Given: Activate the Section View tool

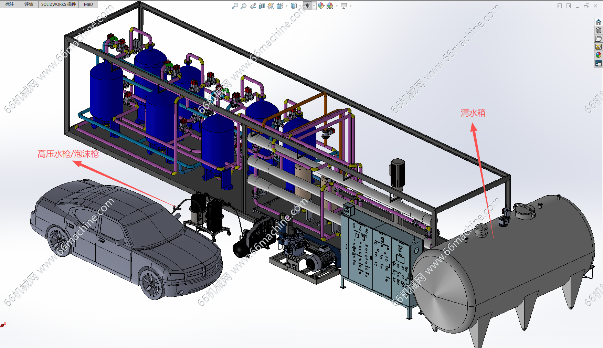Looking at the screenshot, I should (262, 6).
